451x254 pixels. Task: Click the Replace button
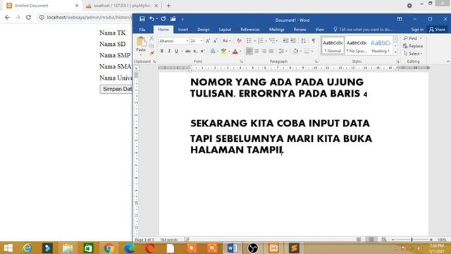coord(413,46)
